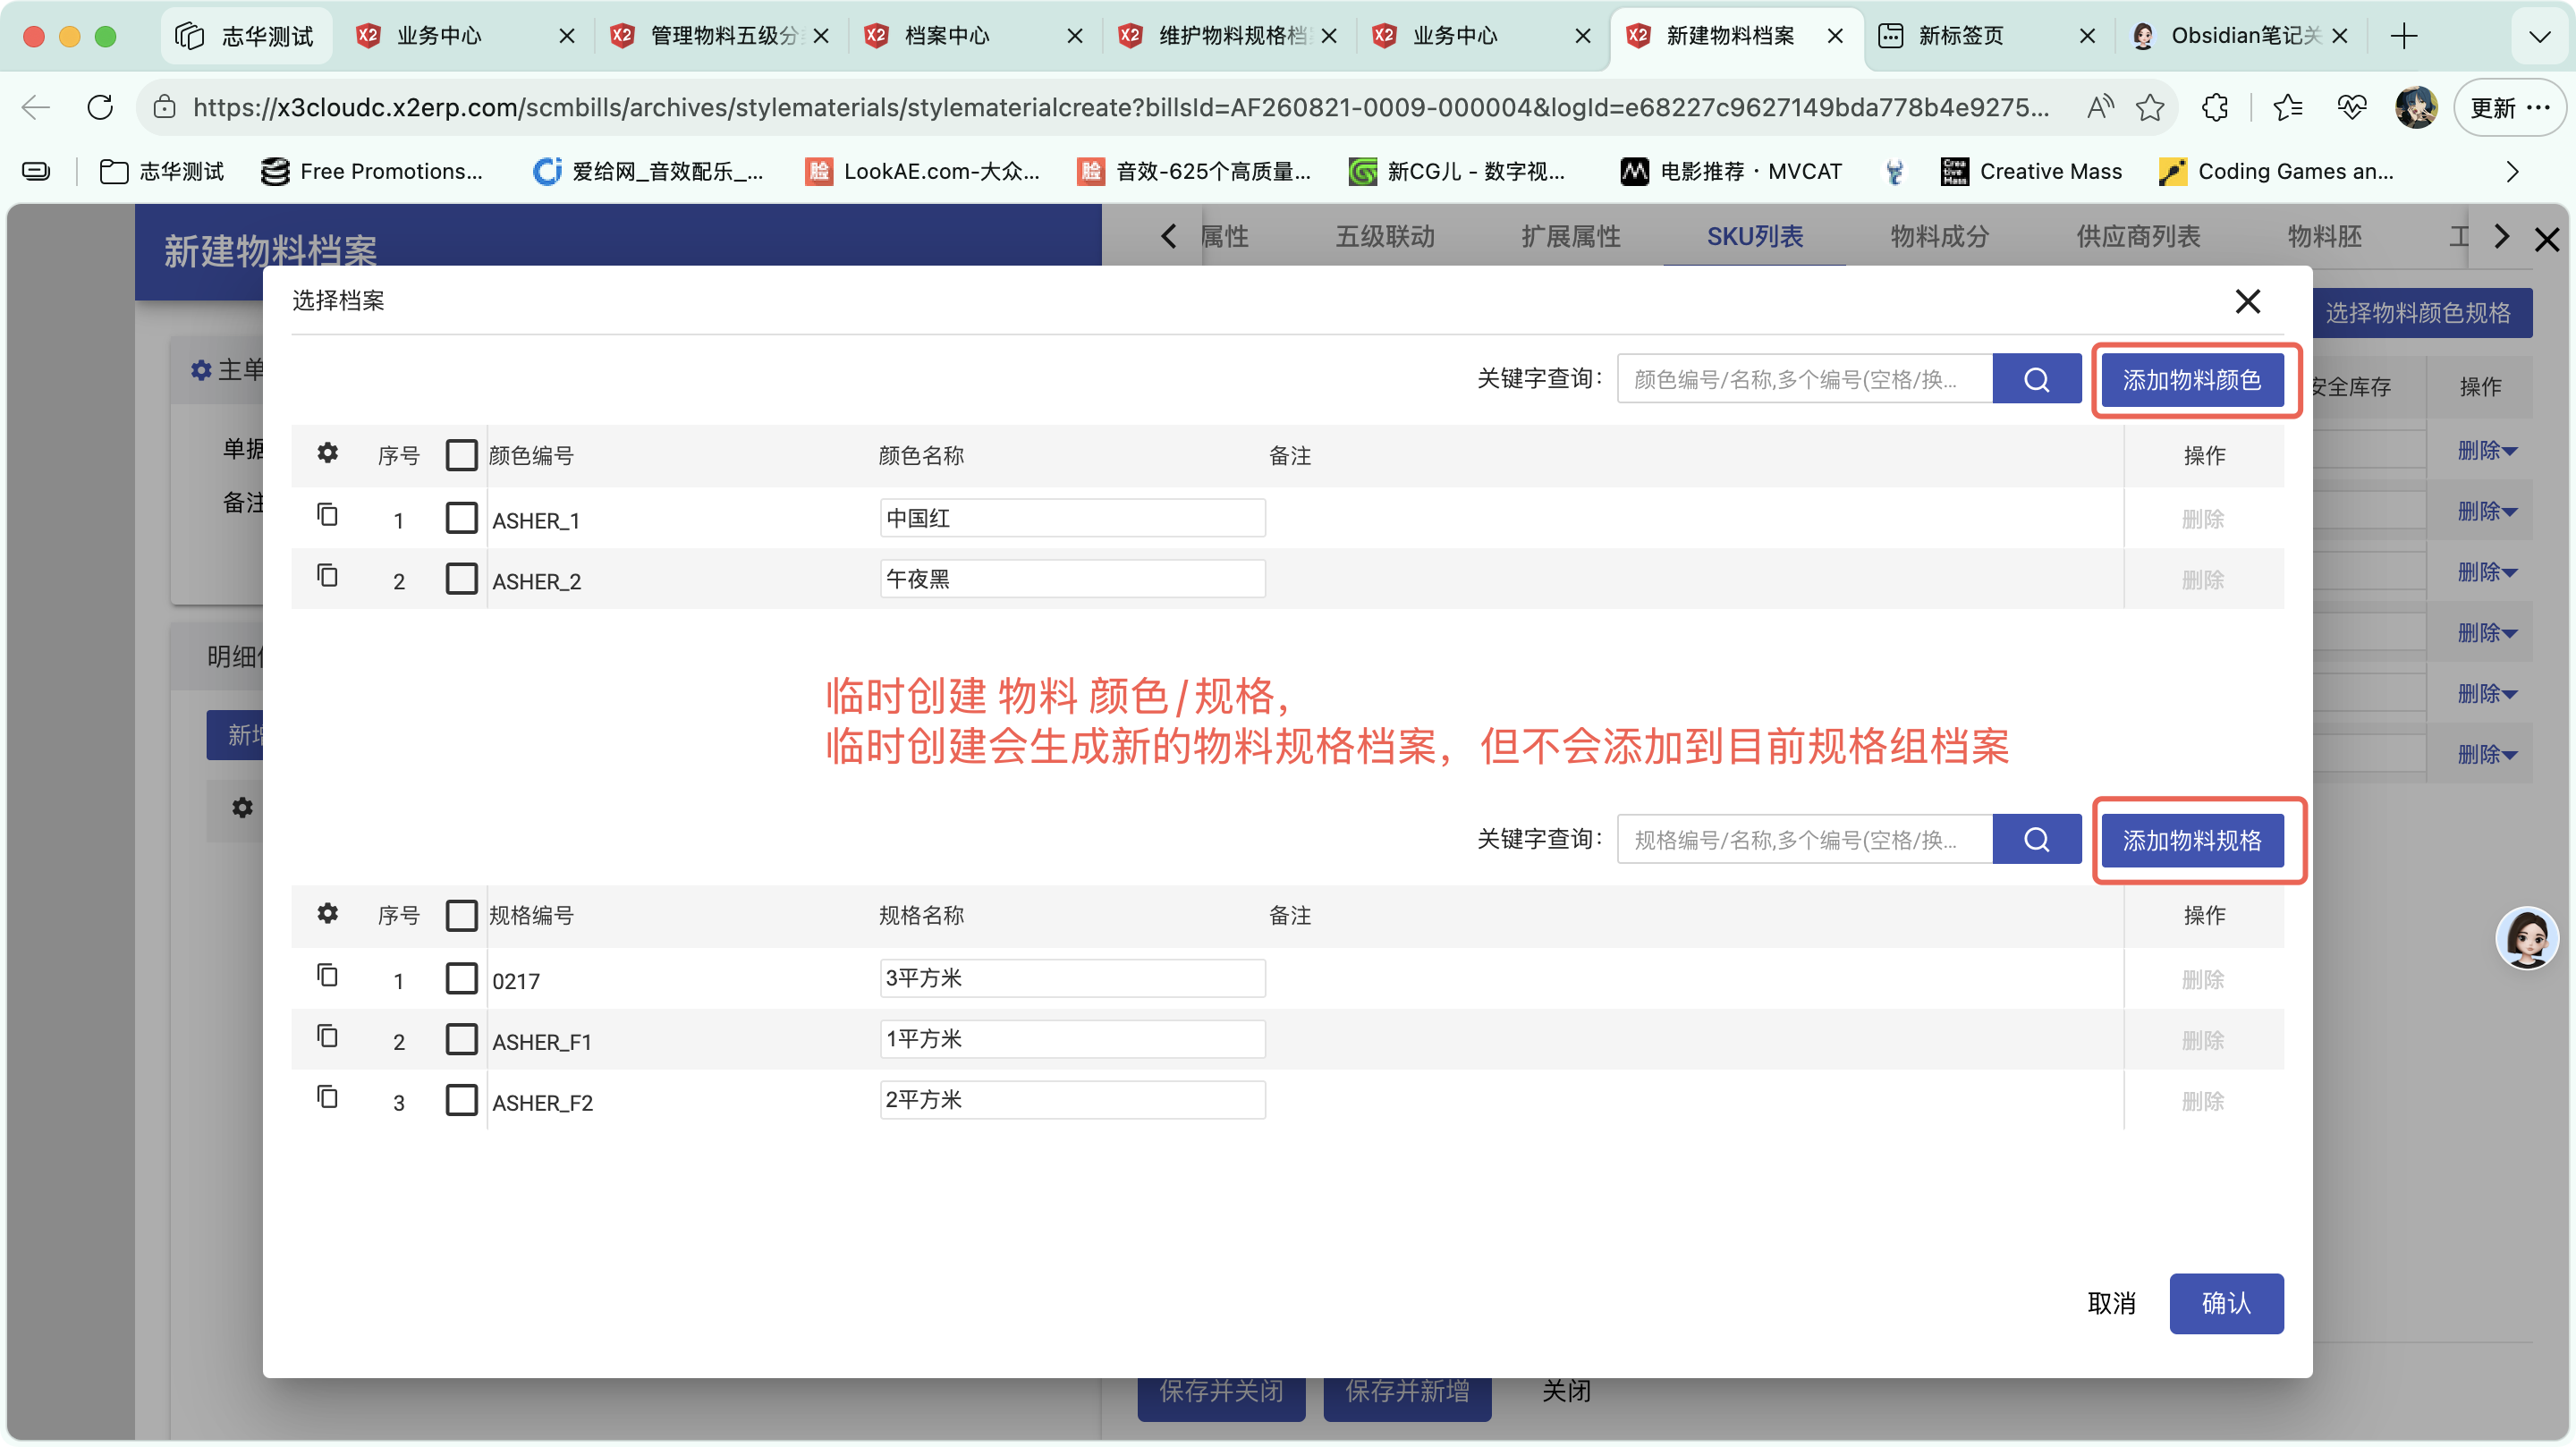This screenshot has height=1447, width=2576.
Task: Edit 中国红 color name field
Action: coord(1072,518)
